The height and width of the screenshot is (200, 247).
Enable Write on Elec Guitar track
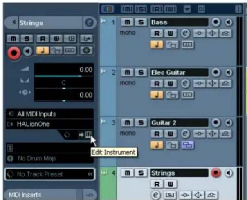pos(171,84)
